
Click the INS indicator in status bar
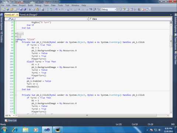pos(173,125)
